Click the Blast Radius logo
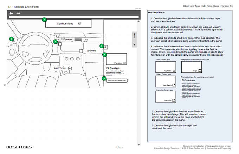This screenshot has width=239, height=154. [x=19, y=147]
